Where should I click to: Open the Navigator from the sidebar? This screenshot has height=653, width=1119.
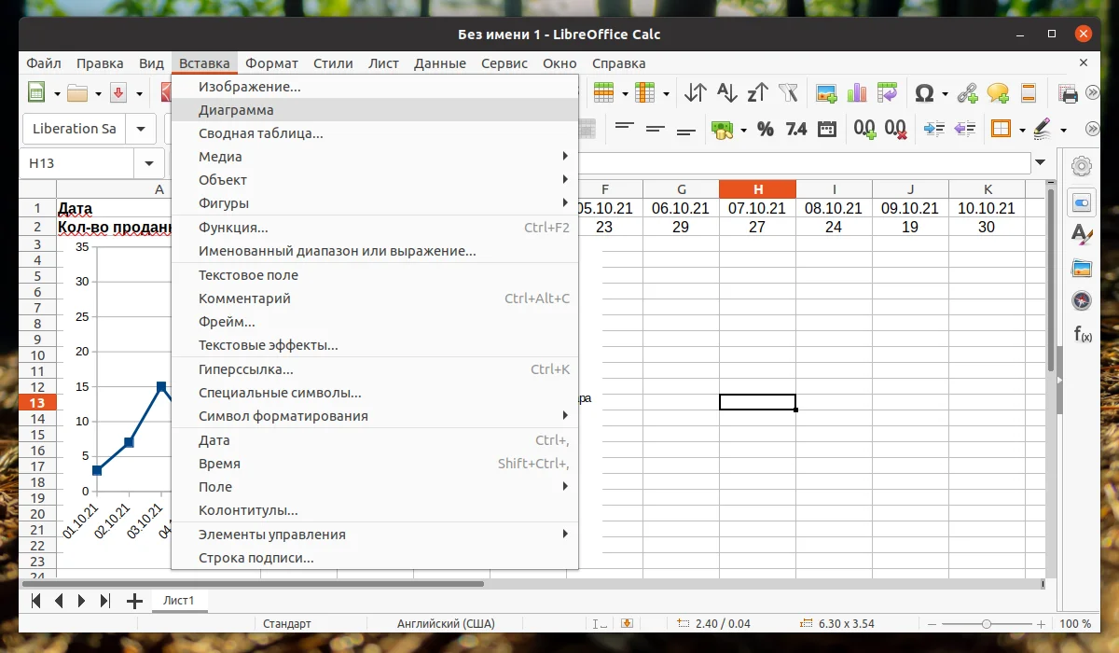(1081, 300)
